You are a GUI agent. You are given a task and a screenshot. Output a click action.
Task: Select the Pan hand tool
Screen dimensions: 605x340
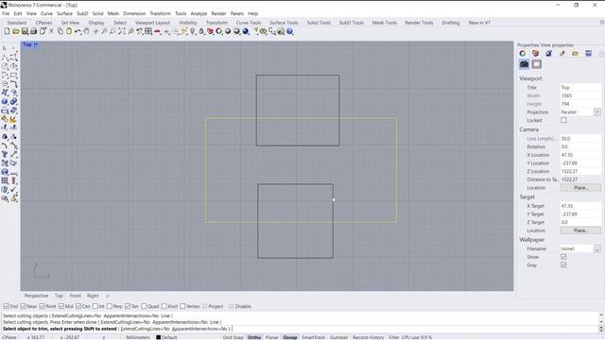[x=86, y=31]
